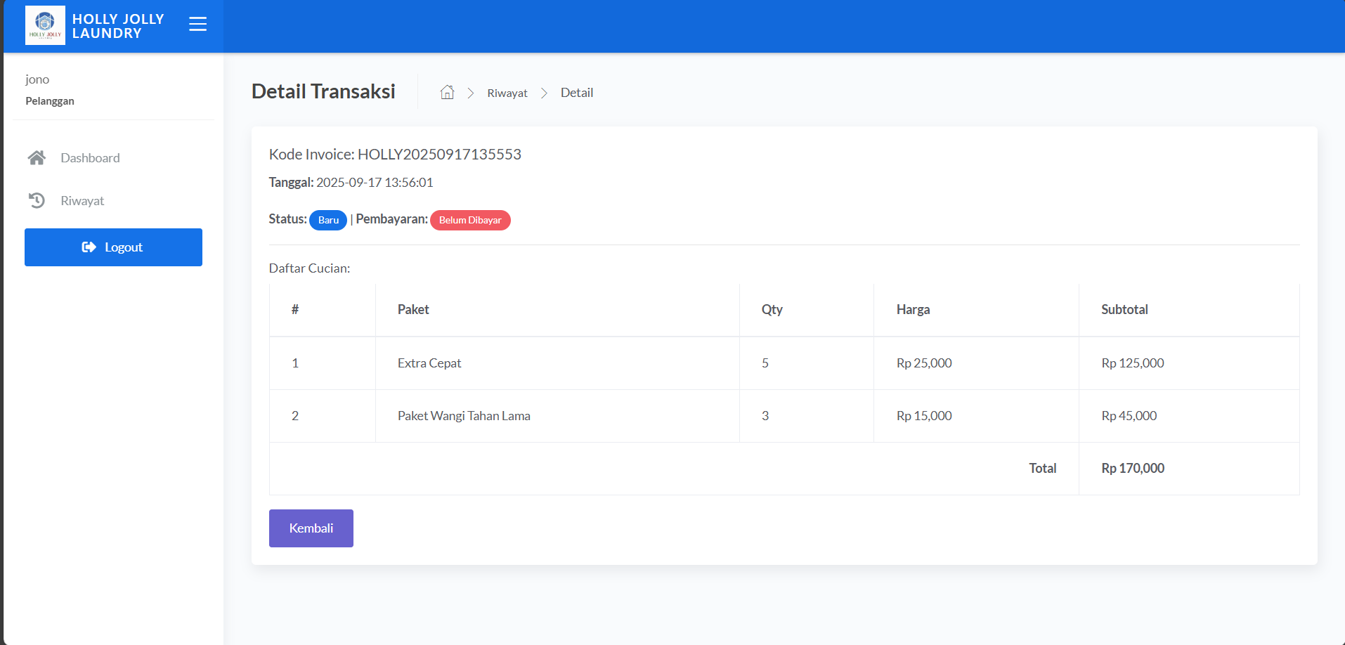This screenshot has height=645, width=1345.
Task: Click the history clock icon beside Riwayat
Action: (x=37, y=201)
